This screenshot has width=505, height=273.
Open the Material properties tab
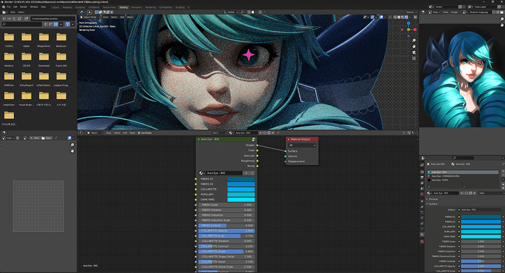point(422,234)
